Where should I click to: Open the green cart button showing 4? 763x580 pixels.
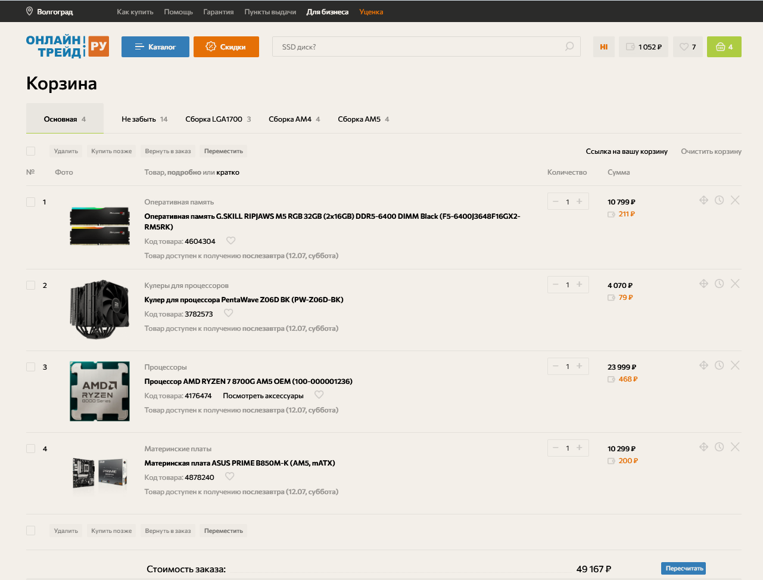coord(724,47)
